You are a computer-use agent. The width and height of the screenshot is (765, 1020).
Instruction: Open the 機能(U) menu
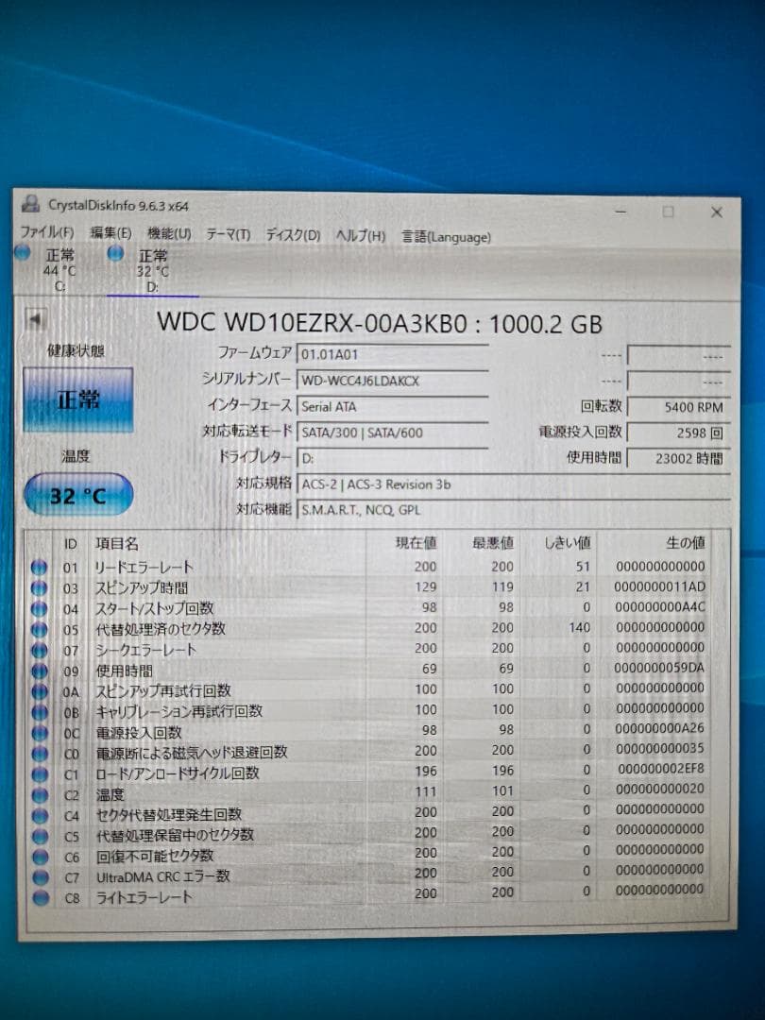tap(166, 232)
